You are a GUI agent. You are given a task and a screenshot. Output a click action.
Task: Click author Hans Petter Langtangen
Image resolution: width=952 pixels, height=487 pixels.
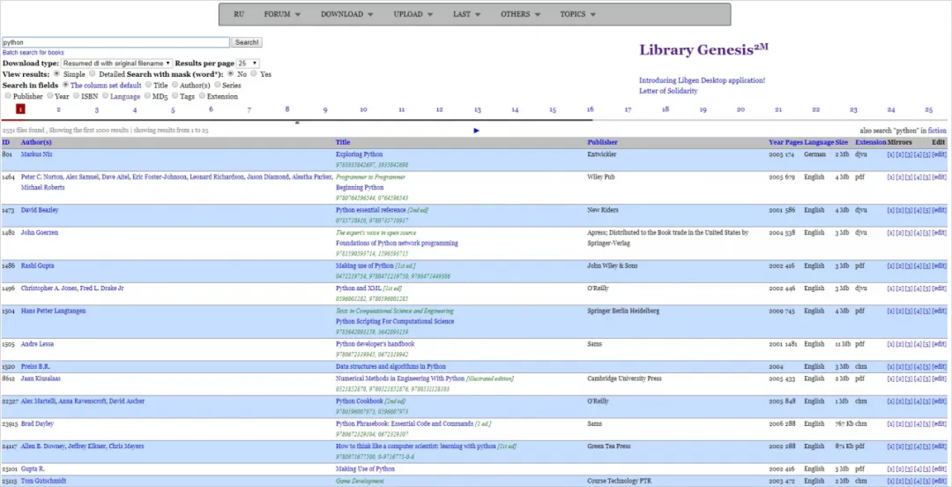click(54, 311)
